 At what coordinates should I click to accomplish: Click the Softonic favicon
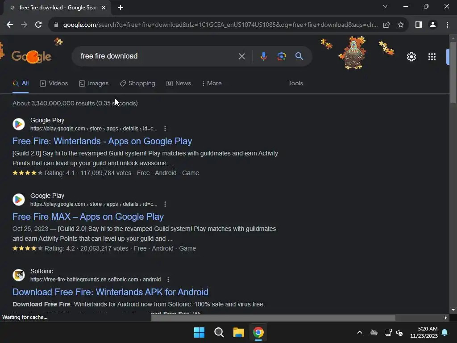click(19, 275)
